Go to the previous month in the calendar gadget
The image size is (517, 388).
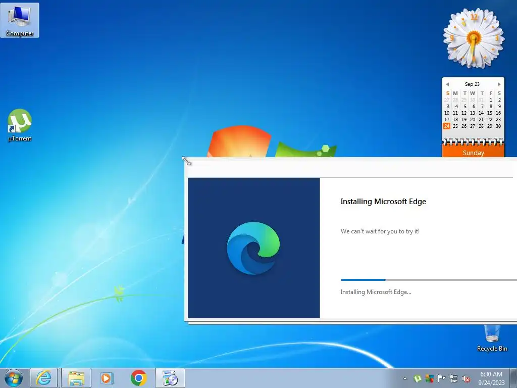(447, 84)
